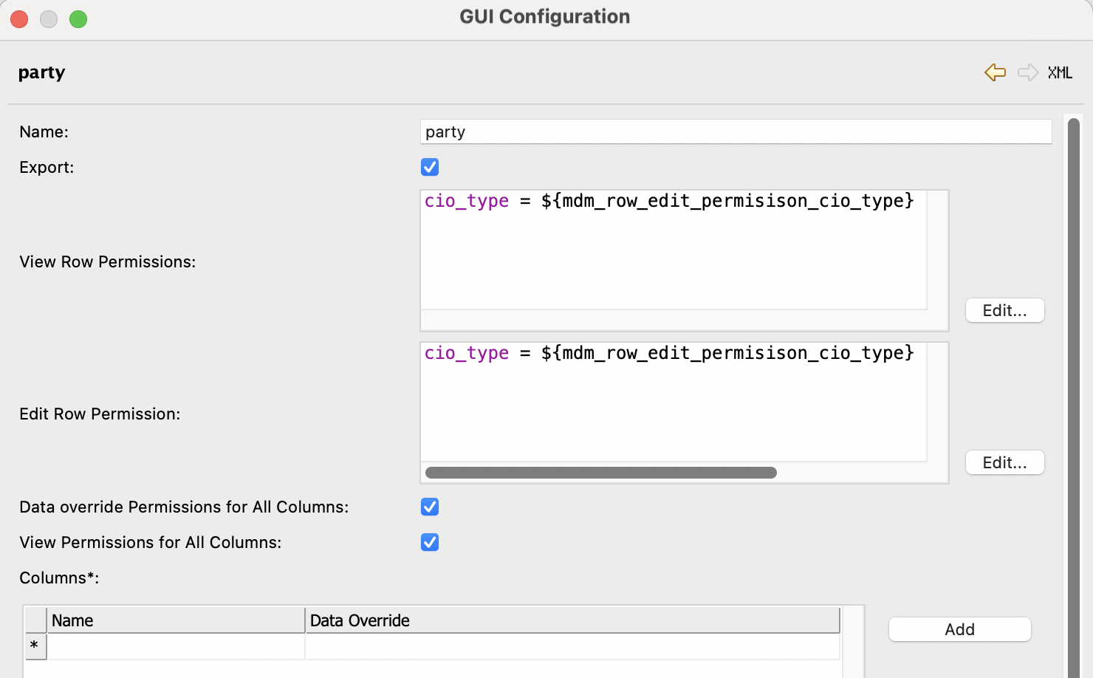Click the Name column header
The width and height of the screenshot is (1093, 678).
176,620
